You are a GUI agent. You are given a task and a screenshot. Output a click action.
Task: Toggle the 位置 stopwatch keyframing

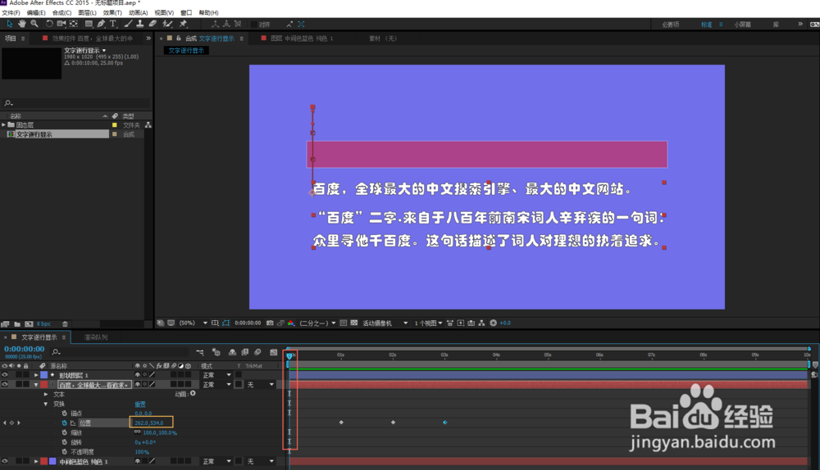pos(64,423)
